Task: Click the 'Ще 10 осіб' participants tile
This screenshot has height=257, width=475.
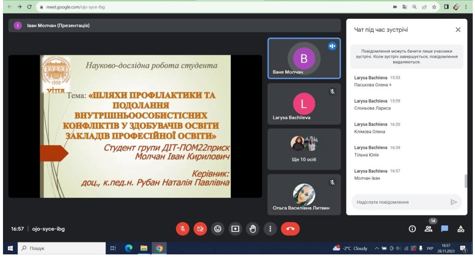Action: [x=304, y=149]
